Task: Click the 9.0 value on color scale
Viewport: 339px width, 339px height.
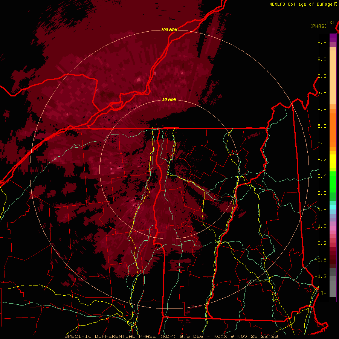Action: pyautogui.click(x=322, y=59)
